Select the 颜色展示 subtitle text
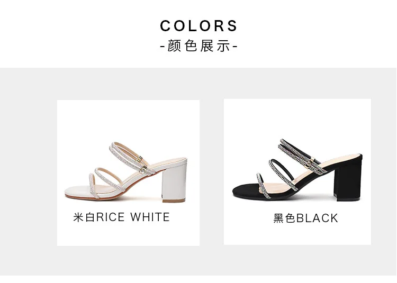 [x=198, y=46]
